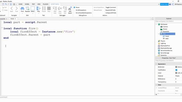
Task: Click Toggle Comment action
Action: coord(111,7)
